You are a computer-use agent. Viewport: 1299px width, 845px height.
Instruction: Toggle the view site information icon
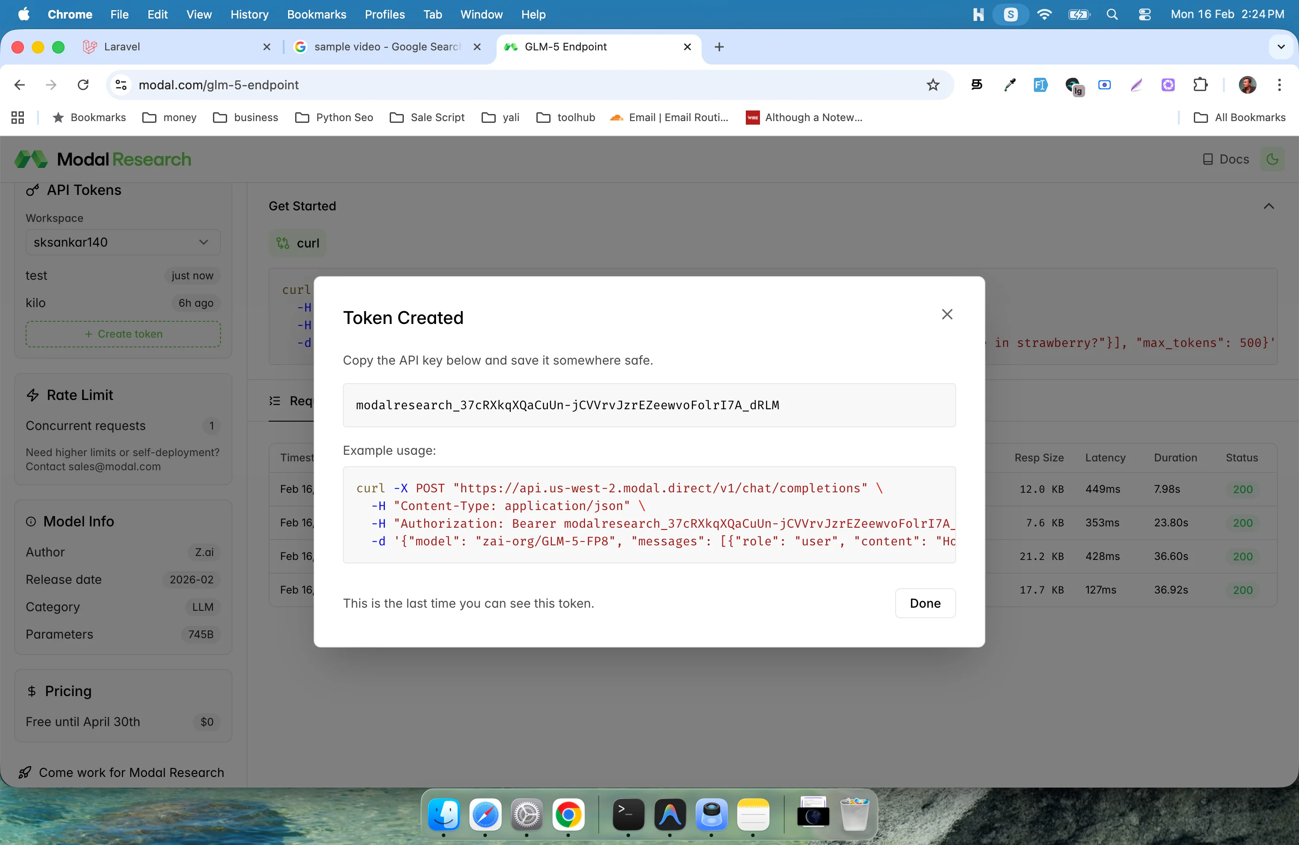(120, 85)
